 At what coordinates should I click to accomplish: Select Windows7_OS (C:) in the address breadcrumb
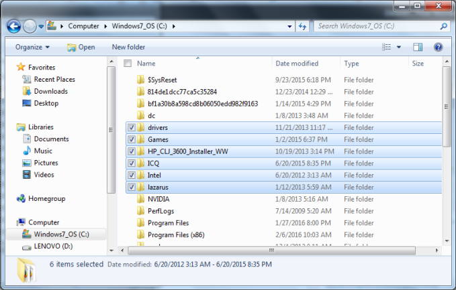[139, 26]
